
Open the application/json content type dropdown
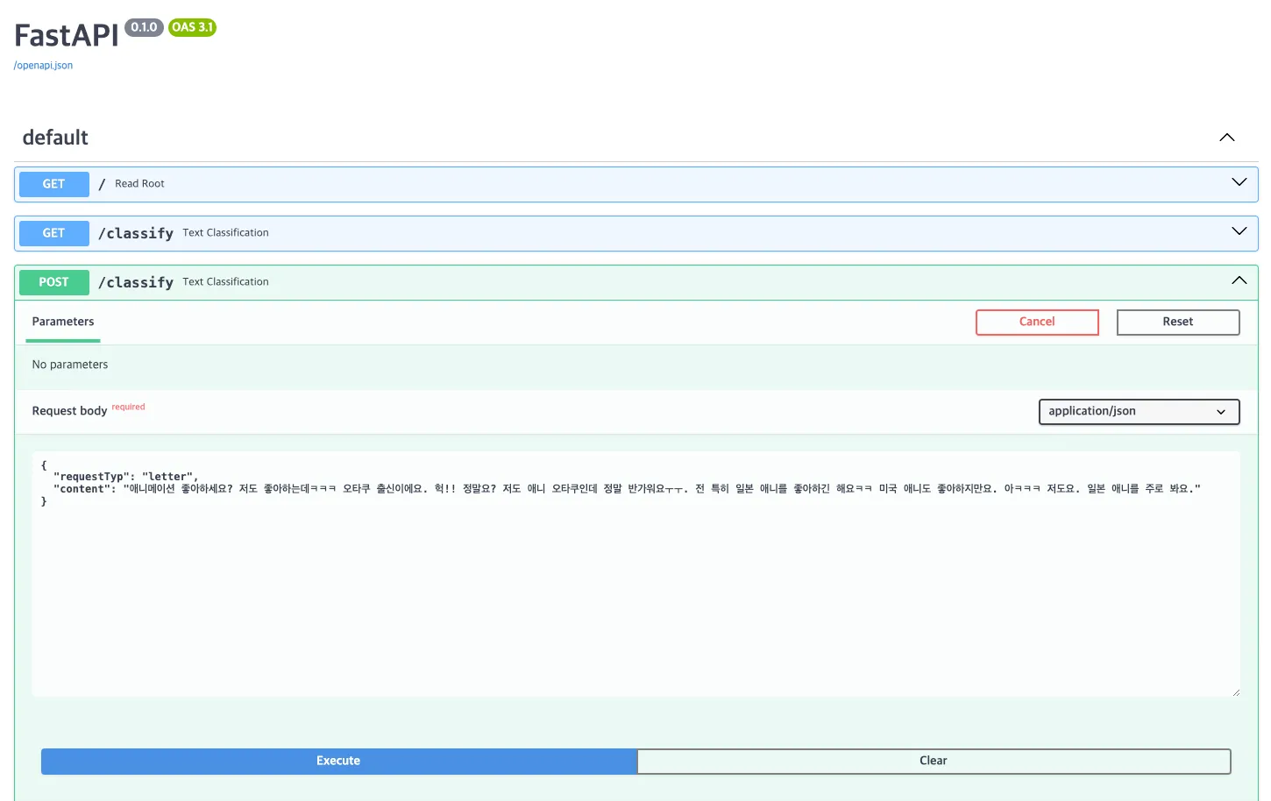(1139, 412)
